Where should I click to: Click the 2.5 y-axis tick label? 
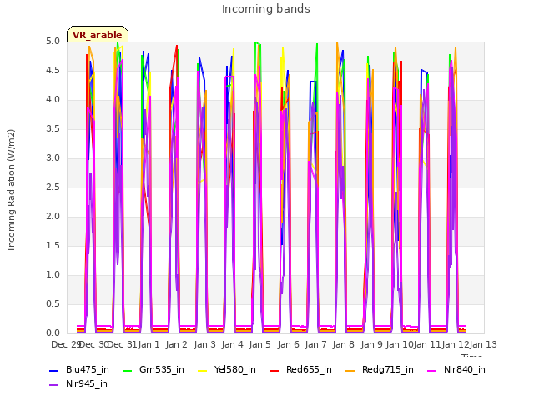point(53,187)
